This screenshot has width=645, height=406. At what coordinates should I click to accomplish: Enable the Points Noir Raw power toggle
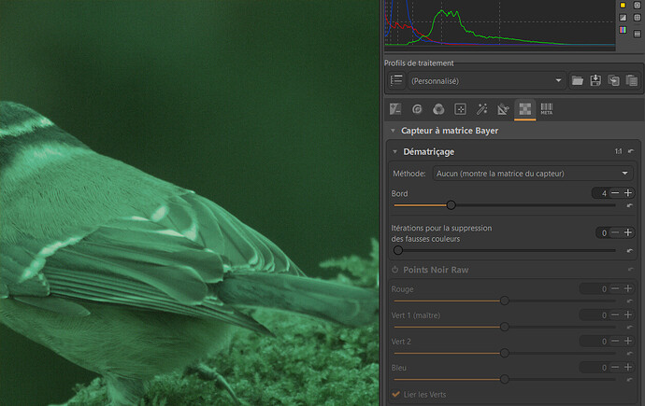pyautogui.click(x=394, y=270)
